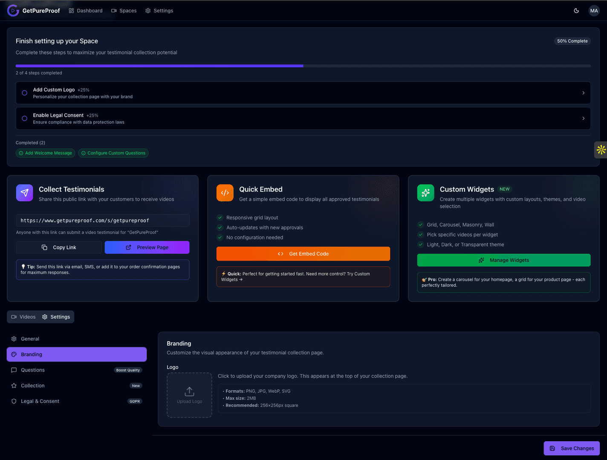The width and height of the screenshot is (607, 460).
Task: Click the Spaces camera icon in navbar
Action: coord(114,11)
